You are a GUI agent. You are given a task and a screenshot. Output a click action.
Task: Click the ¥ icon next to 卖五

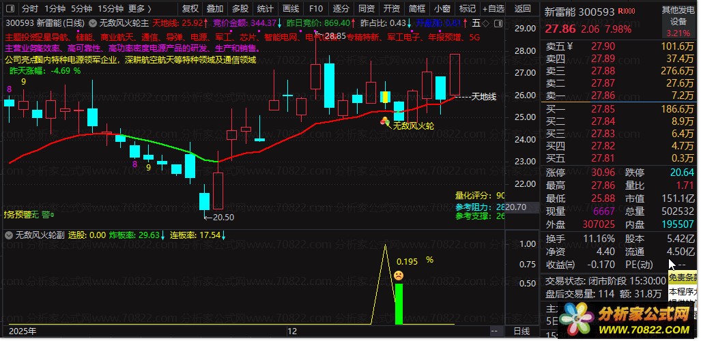coord(570,46)
